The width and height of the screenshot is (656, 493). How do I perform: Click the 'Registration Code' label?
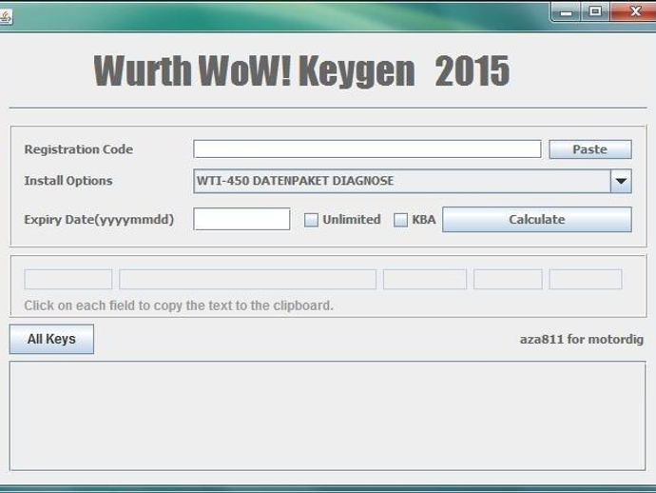(79, 149)
